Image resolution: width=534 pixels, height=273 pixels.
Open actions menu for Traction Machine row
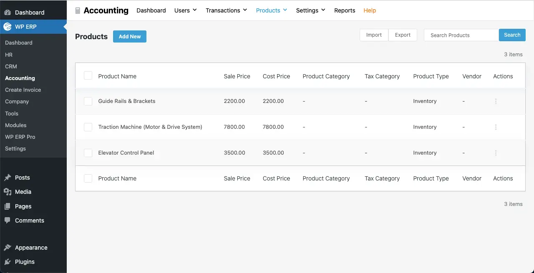pos(496,127)
